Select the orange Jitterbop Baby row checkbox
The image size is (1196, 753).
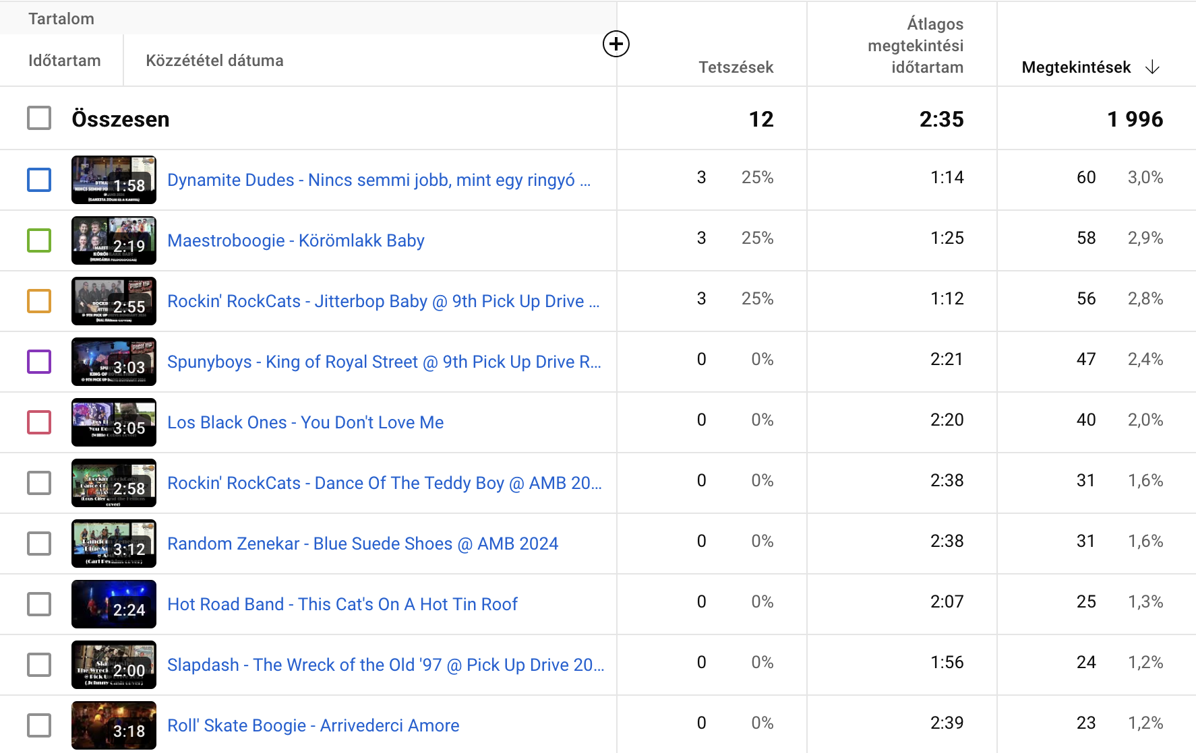coord(39,301)
